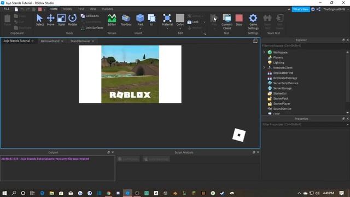350x197 pixels.
Task: Close the RemoveStand tab
Action: pyautogui.click(x=62, y=41)
